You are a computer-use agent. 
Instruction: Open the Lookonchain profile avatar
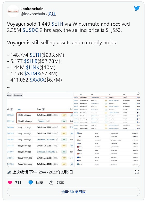(13, 11)
